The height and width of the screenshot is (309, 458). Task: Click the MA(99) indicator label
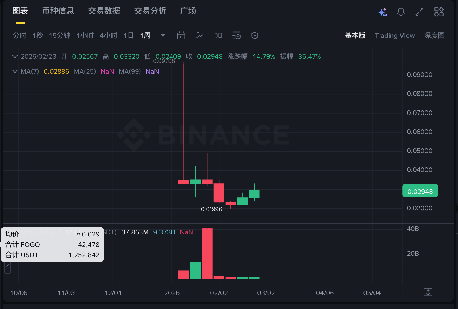point(130,71)
